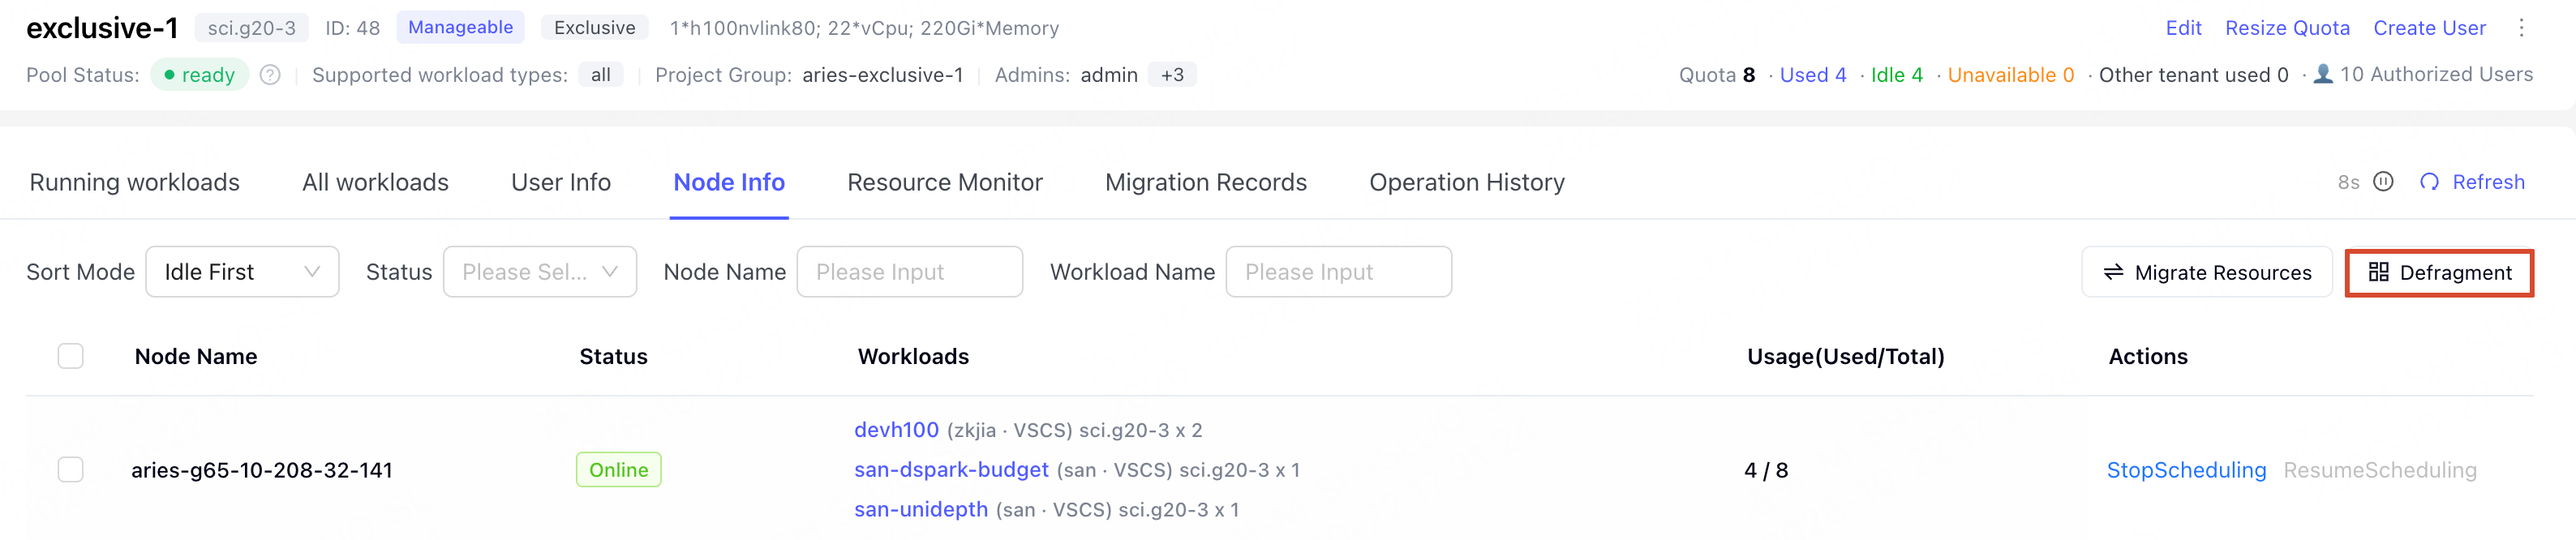This screenshot has height=540, width=2576.
Task: Click the all workload types tag
Action: click(x=600, y=75)
